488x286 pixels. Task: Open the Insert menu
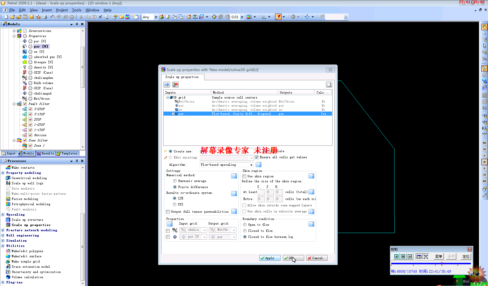(x=47, y=10)
